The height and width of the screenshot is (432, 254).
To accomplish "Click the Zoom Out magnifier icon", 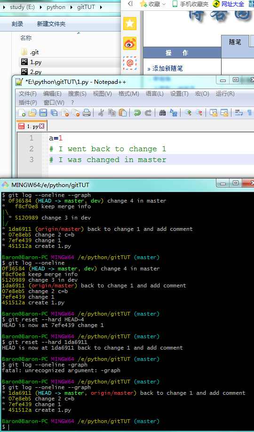I will point(198,113).
